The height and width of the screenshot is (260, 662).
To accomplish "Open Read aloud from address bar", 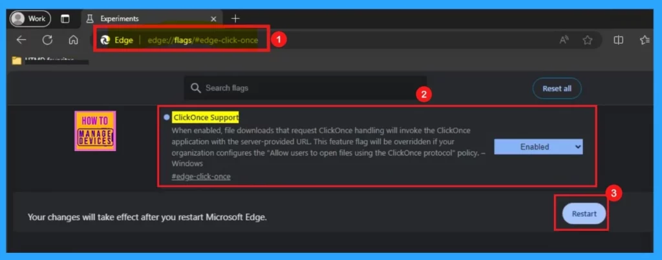I will pyautogui.click(x=564, y=40).
